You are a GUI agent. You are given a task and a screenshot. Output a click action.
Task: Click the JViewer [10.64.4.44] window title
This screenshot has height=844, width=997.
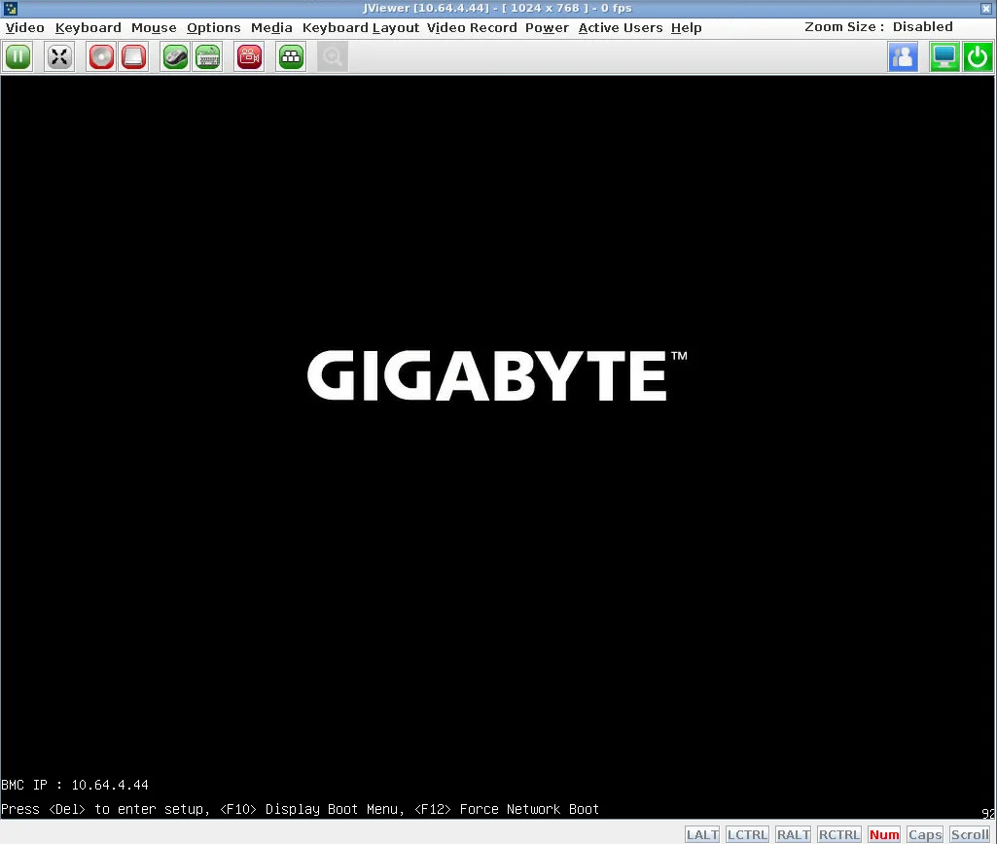[x=497, y=8]
